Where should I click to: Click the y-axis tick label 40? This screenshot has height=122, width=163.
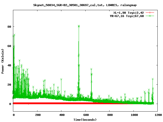point(9,65)
